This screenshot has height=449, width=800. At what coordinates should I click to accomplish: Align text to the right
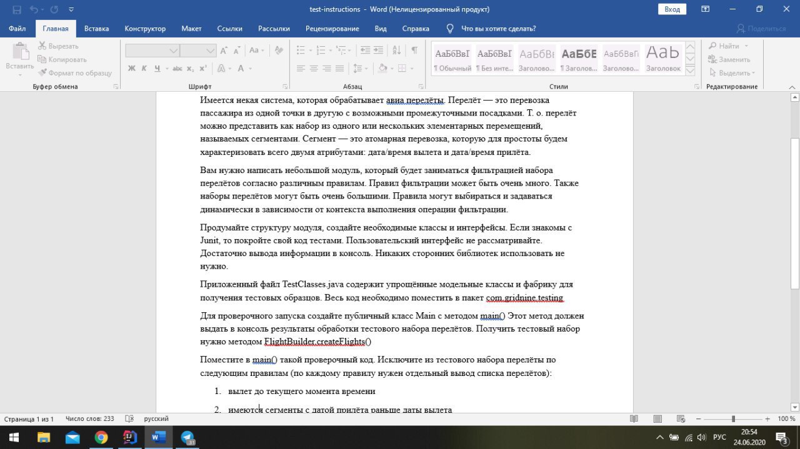pos(326,69)
